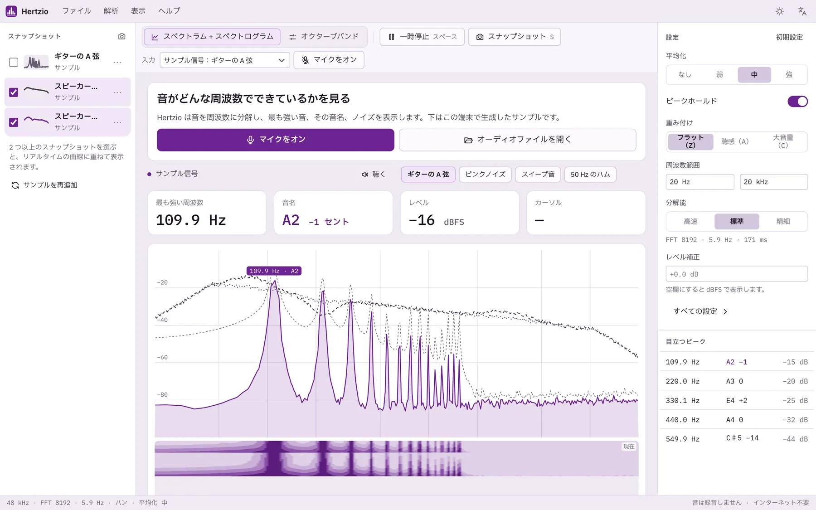Screen dimensions: 816x510
Task: Select フラット (Z) weighting
Action: coord(690,141)
